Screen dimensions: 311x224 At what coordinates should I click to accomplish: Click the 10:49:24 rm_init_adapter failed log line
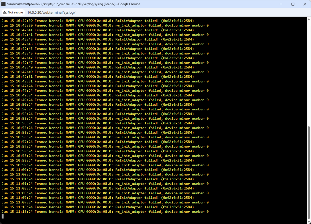click(105, 100)
